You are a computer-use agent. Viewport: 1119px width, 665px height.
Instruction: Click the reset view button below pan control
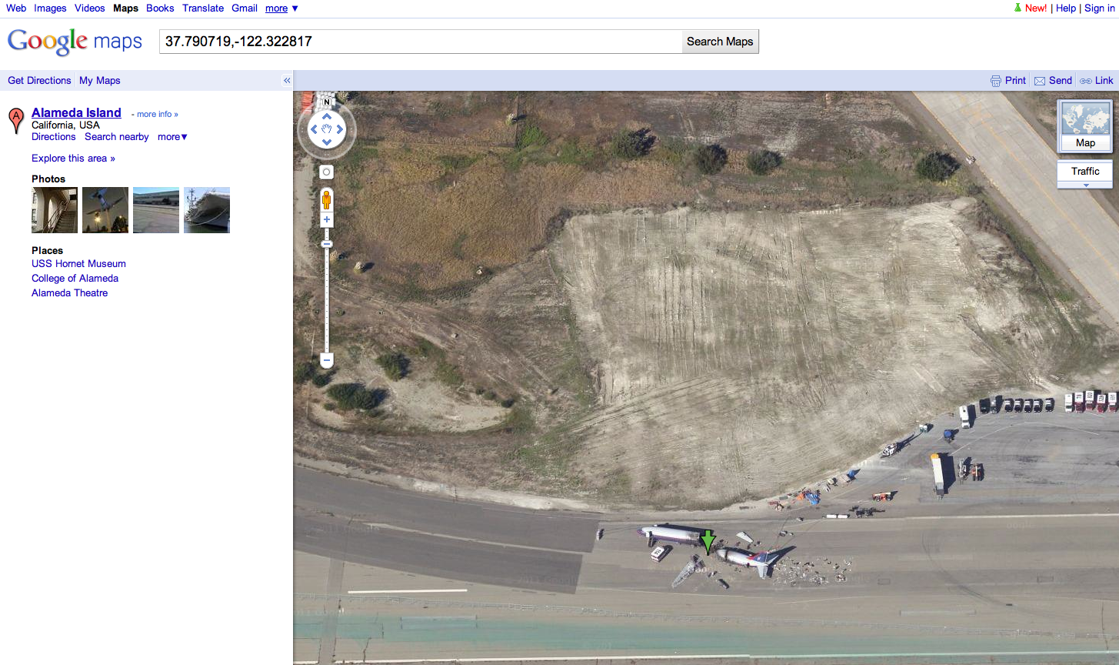coord(327,172)
